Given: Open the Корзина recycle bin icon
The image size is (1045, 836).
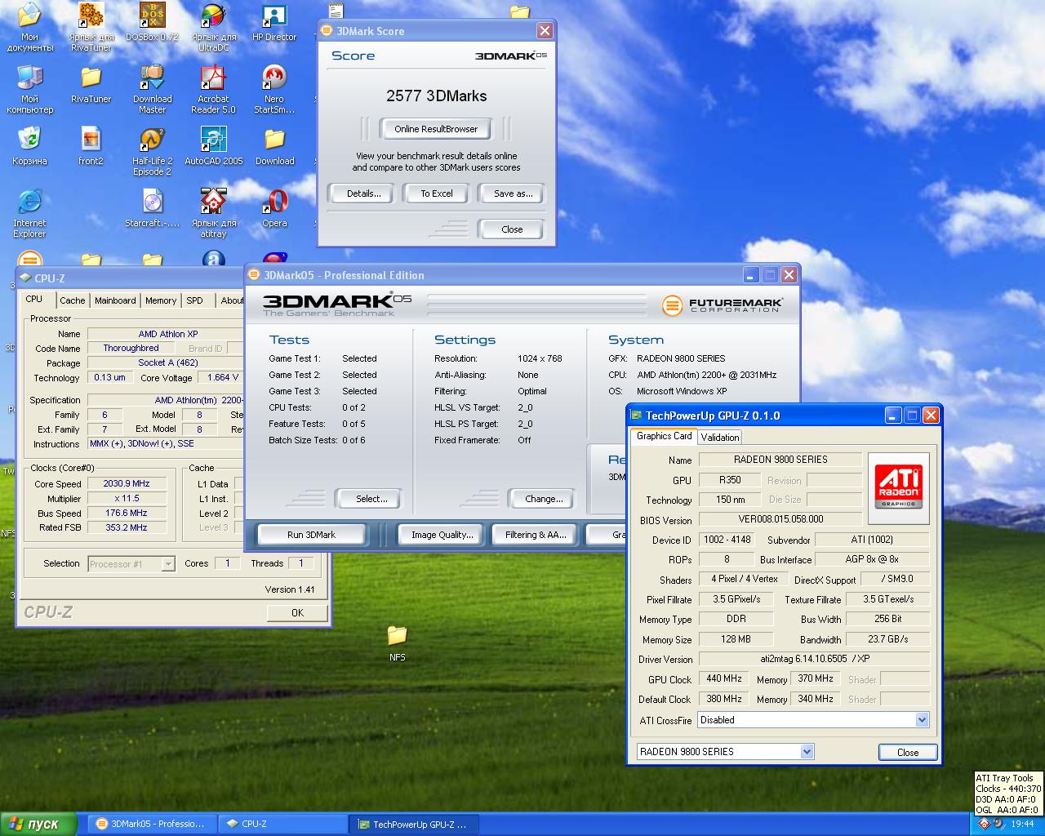Looking at the screenshot, I should tap(29, 140).
